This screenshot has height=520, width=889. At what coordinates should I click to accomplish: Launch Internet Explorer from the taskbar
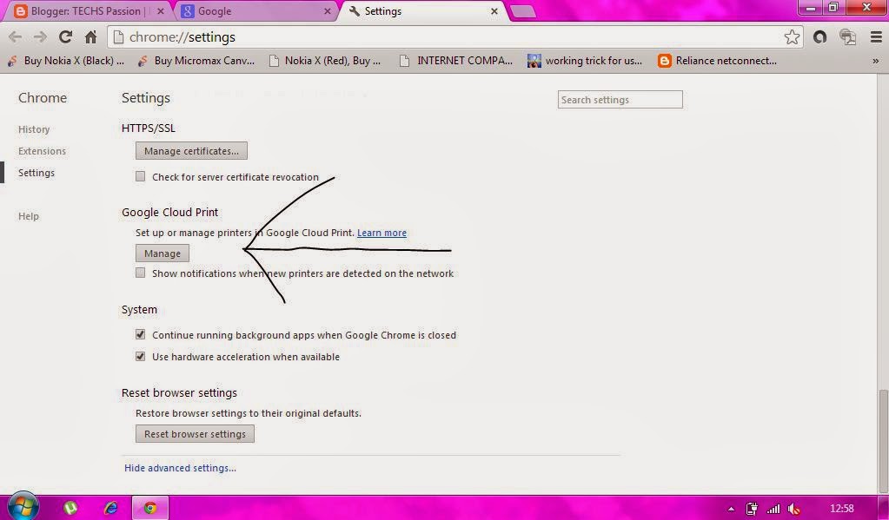point(110,508)
